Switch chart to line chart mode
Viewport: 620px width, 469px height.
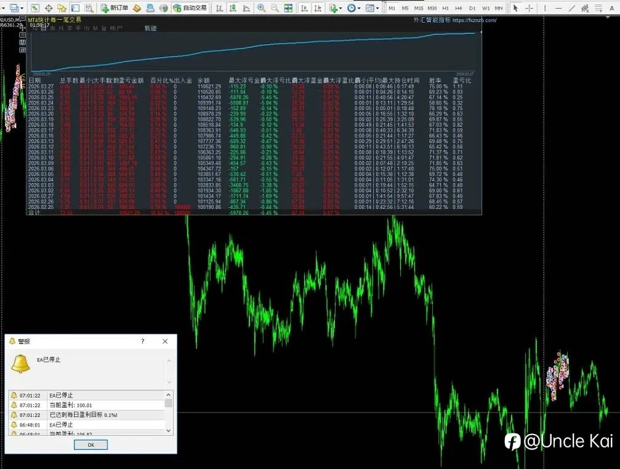246,8
